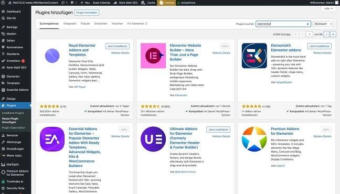The image size is (340, 194).
Task: Click the Elementor Website Builder plugin icon
Action: point(153,56)
